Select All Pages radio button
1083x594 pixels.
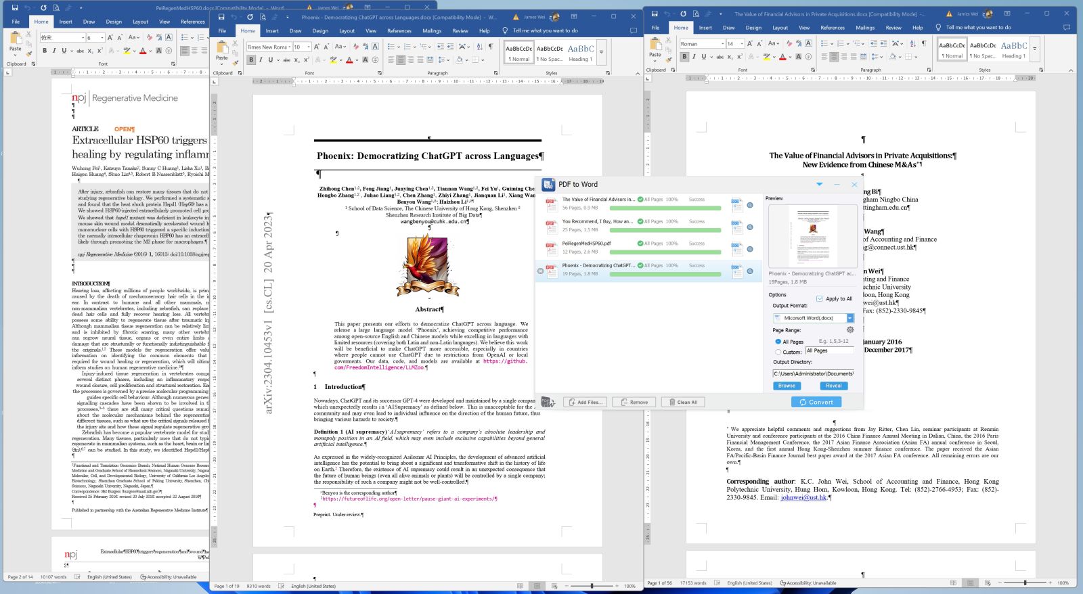point(778,342)
